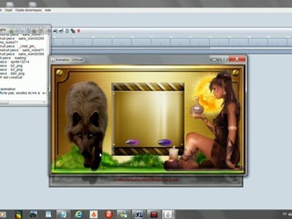Close the Animation preview window
Viewport: 292px width, 219px height.
(237, 59)
